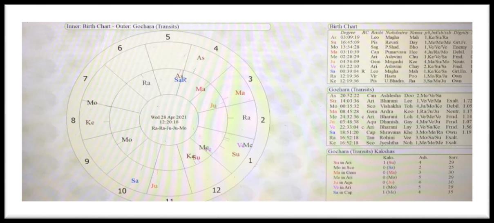Click the 'Kaks.' column header in Kakshas table

tap(389, 157)
